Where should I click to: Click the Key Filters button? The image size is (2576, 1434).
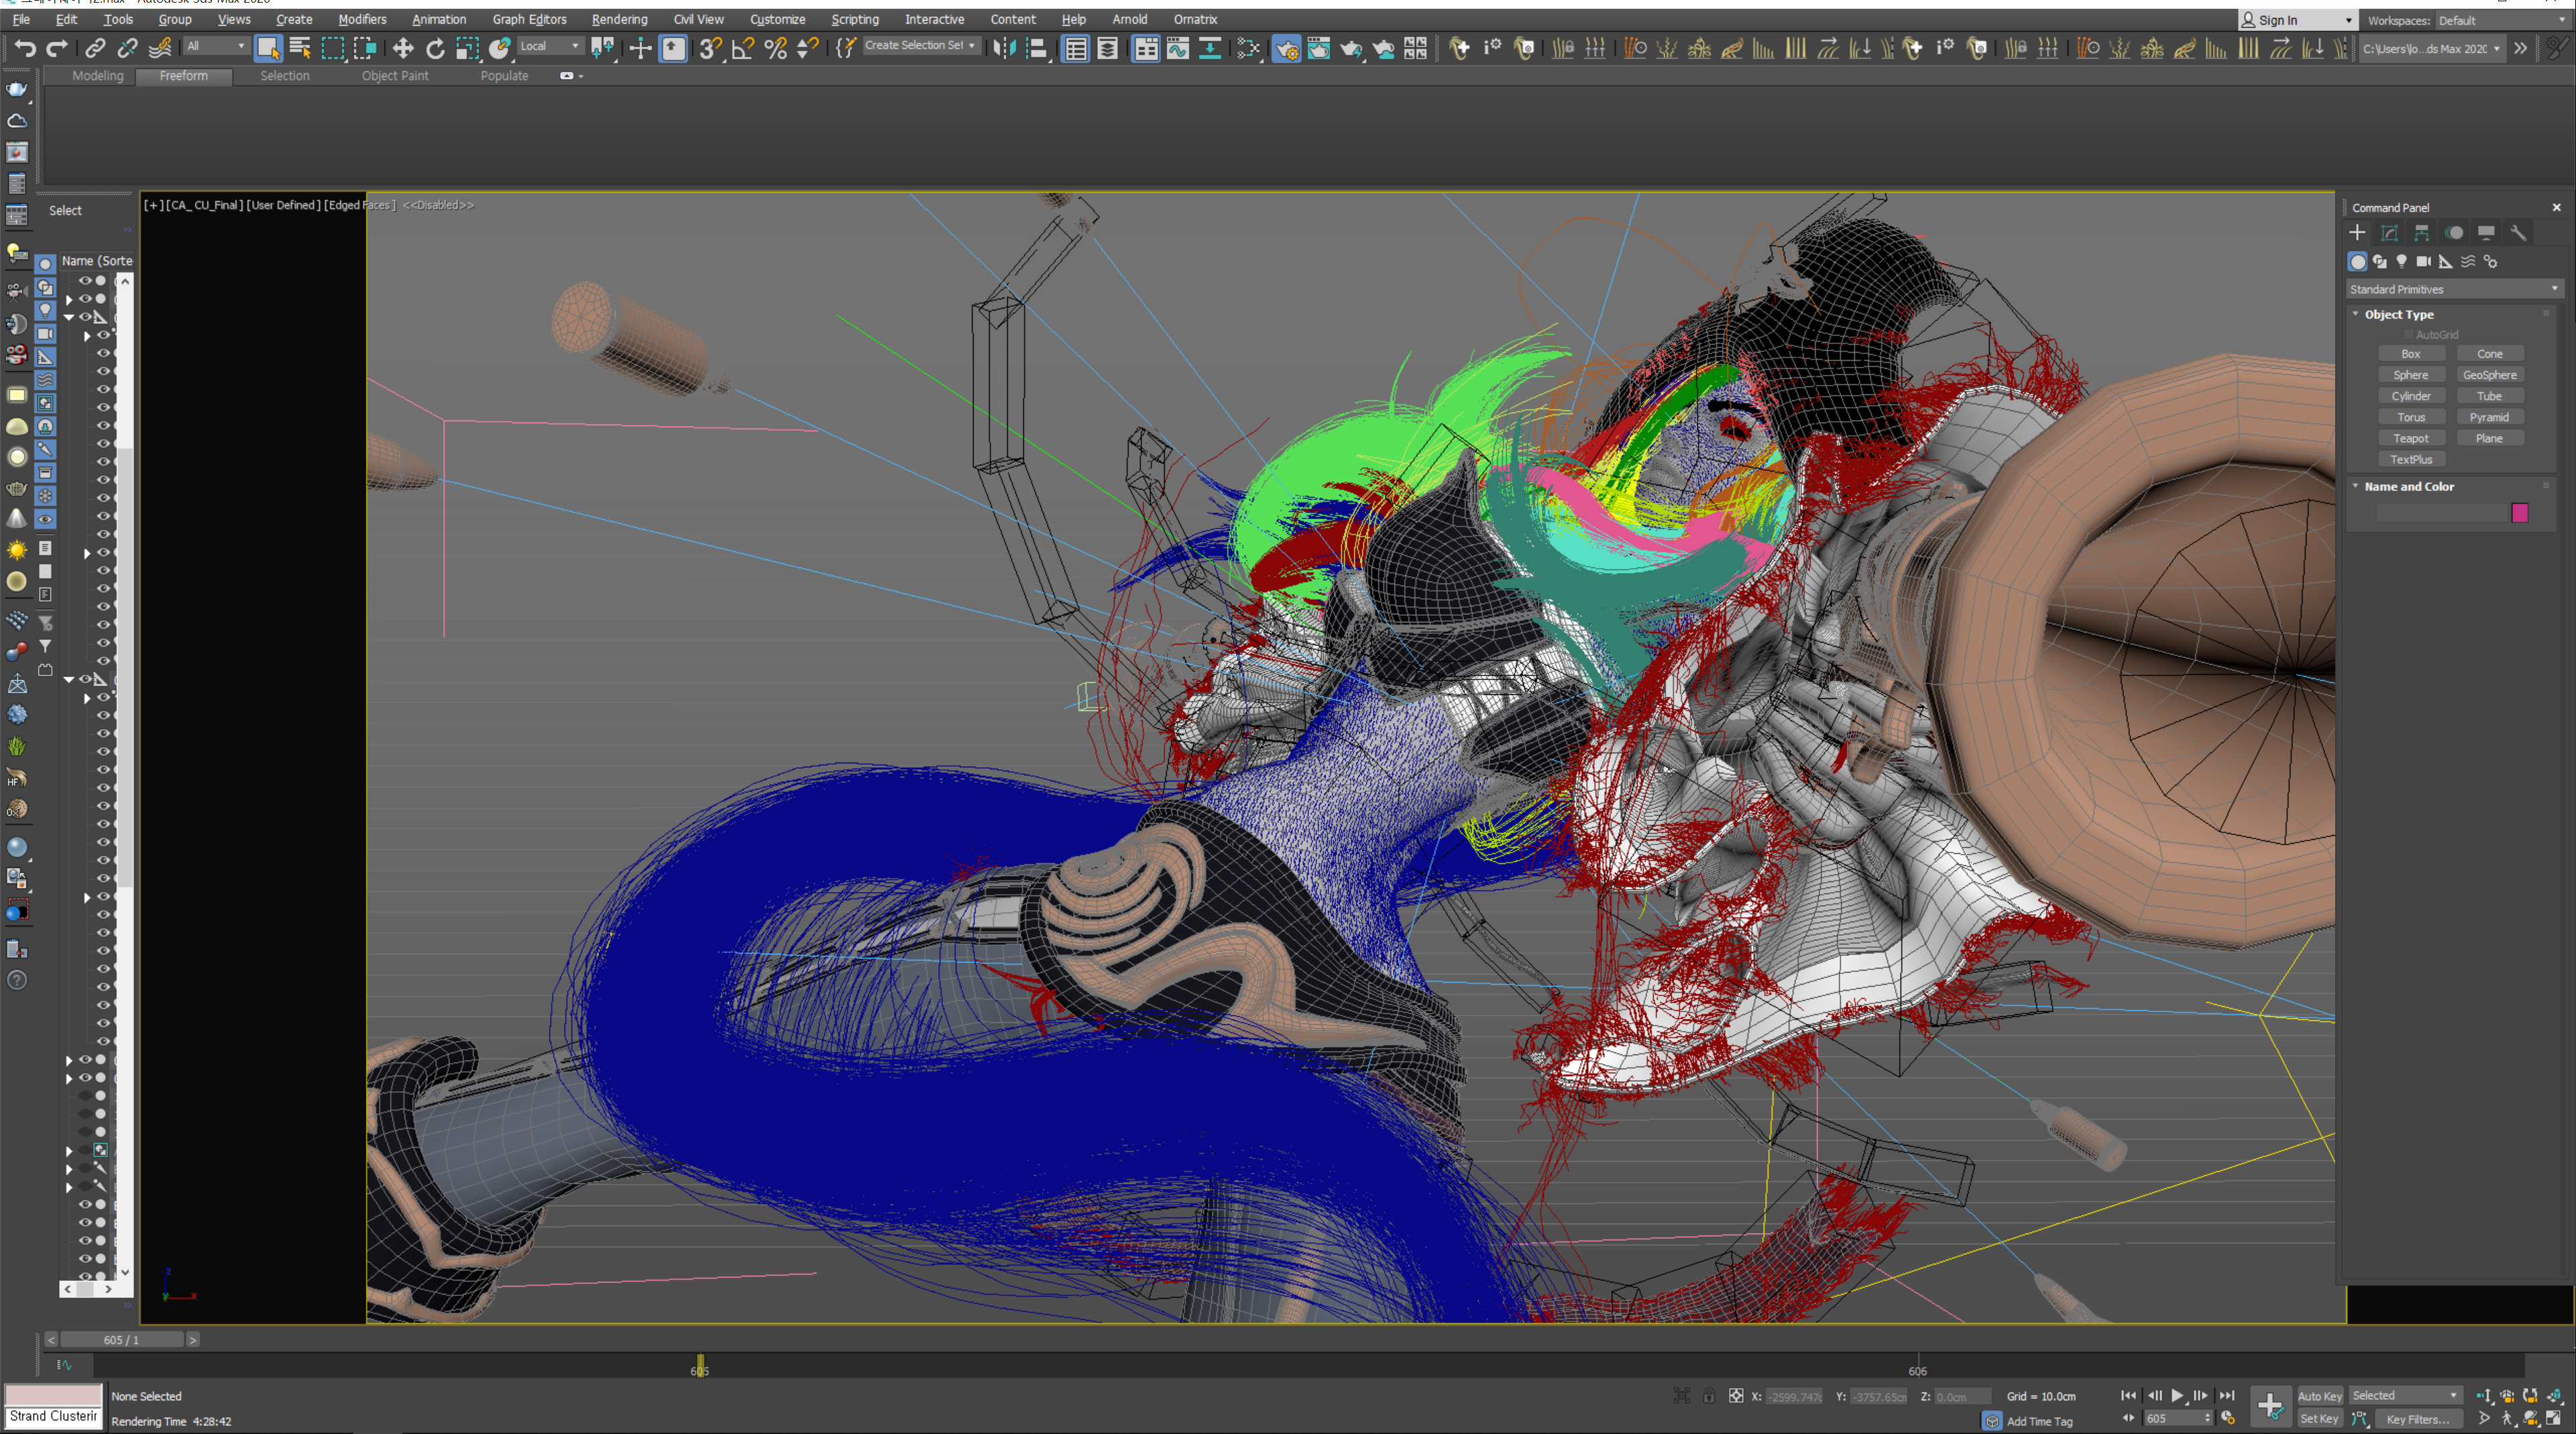pyautogui.click(x=2417, y=1419)
